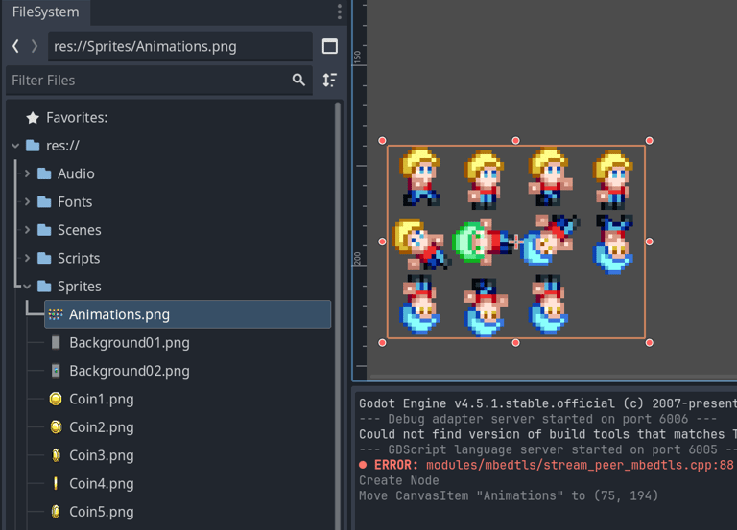Image resolution: width=737 pixels, height=530 pixels.
Task: Click the sprite's bottom-center resize handle
Action: tap(515, 343)
